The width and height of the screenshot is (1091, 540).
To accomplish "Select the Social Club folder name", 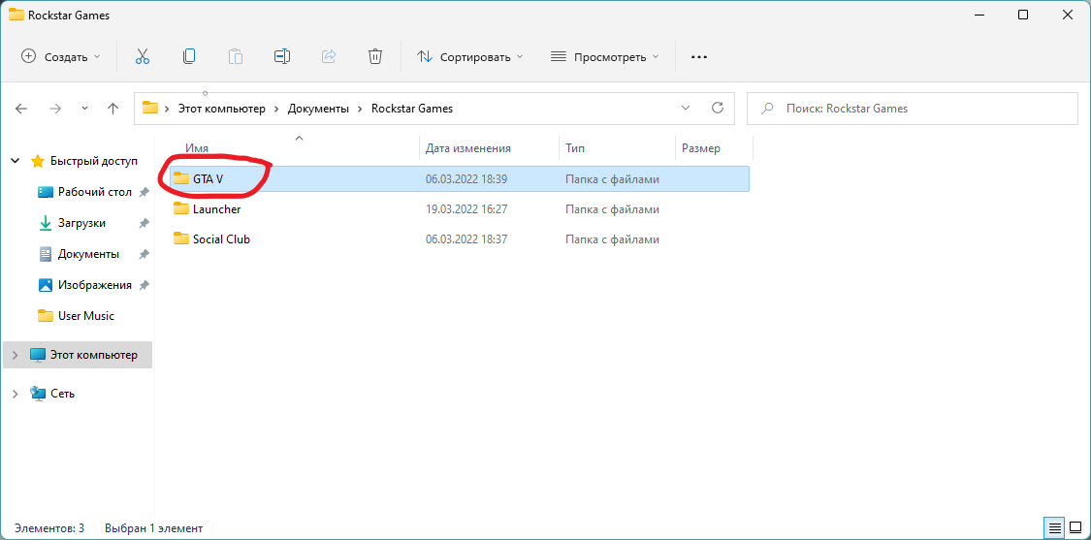I will click(x=221, y=238).
